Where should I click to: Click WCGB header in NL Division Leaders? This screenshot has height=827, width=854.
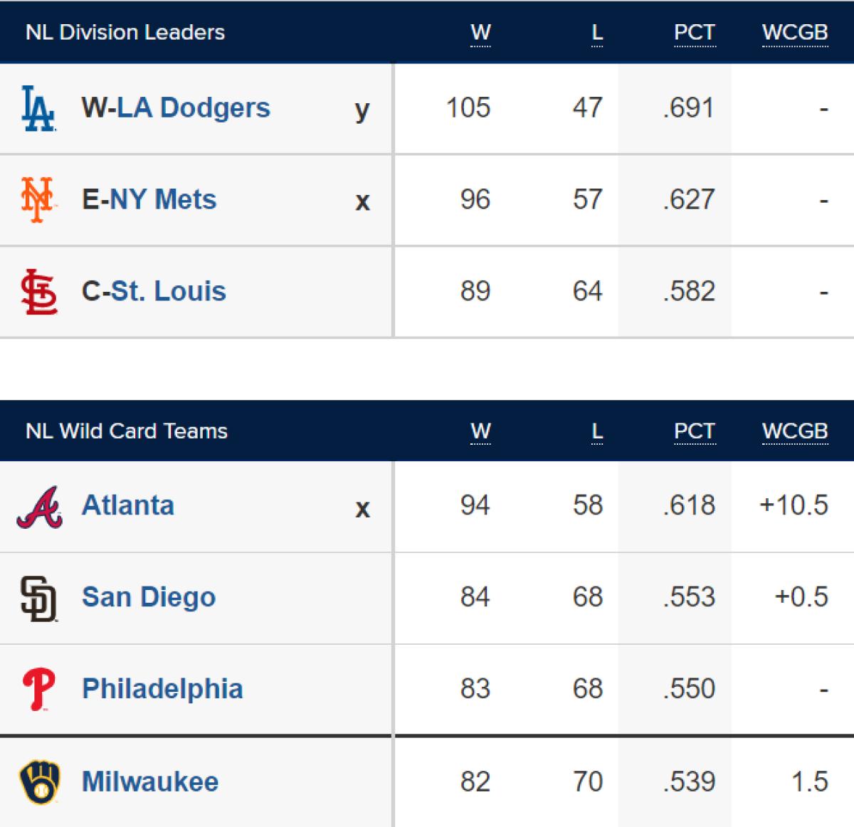click(x=795, y=33)
